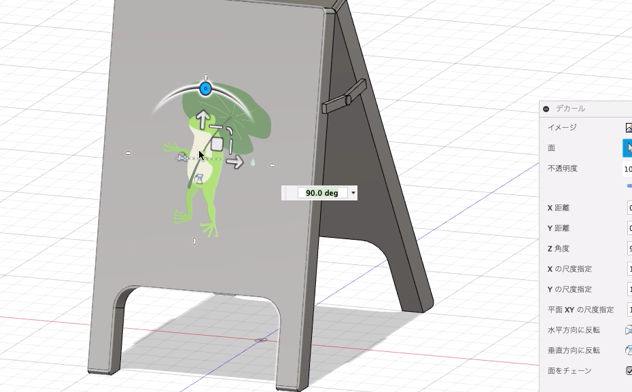Click the 90.0 deg angle input field
This screenshot has height=392, width=632.
tap(322, 193)
